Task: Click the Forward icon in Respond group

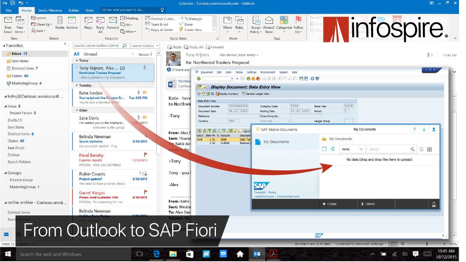Action: (x=113, y=21)
